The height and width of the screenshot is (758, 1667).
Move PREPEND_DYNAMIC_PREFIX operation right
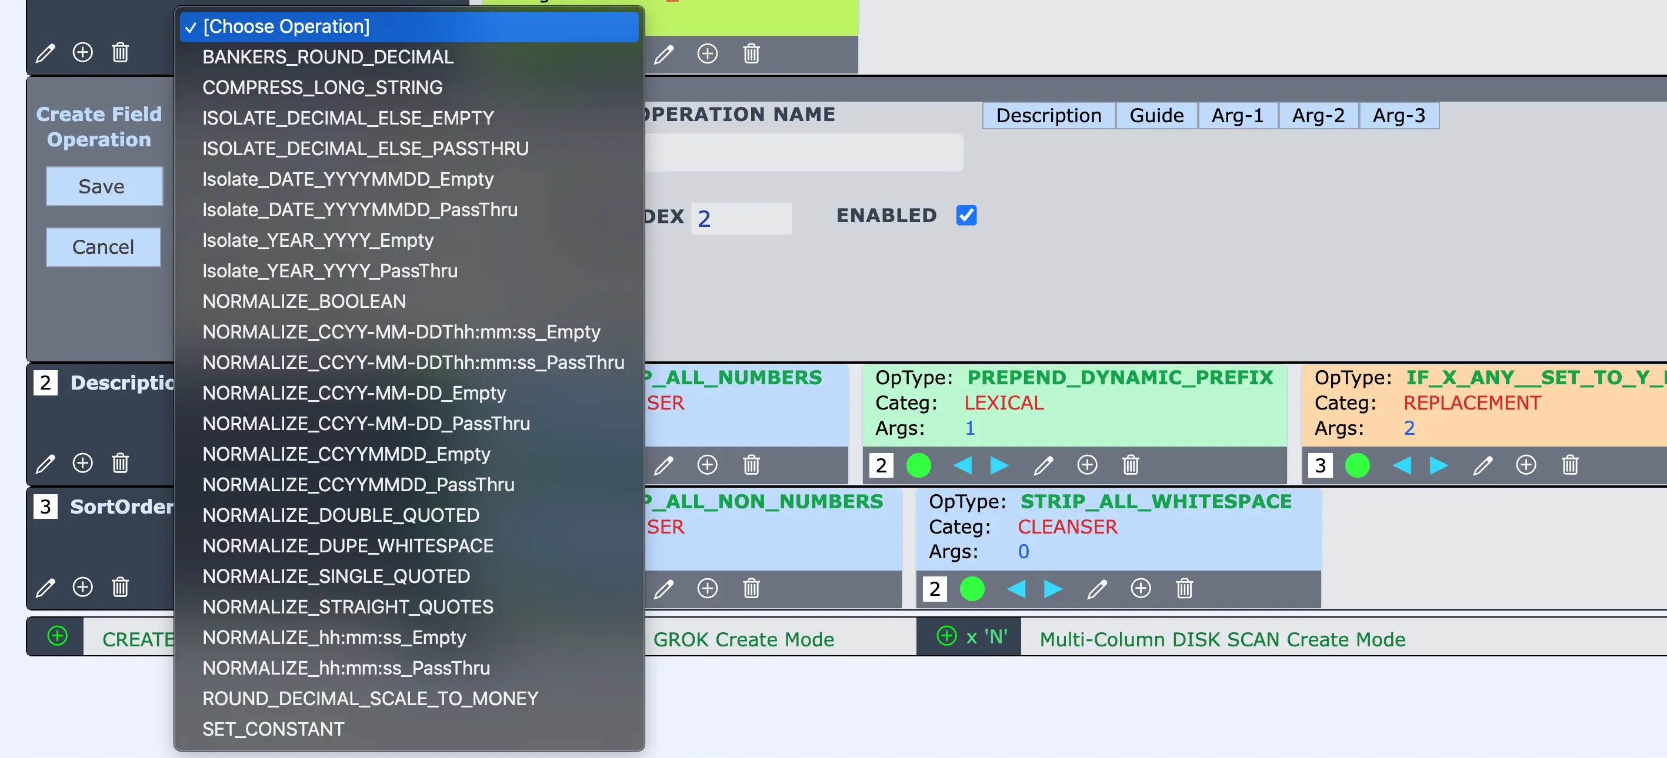point(999,465)
